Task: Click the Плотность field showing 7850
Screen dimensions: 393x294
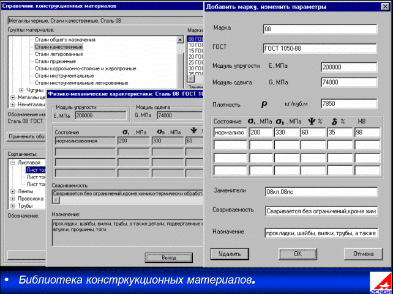Action: pyautogui.click(x=349, y=103)
